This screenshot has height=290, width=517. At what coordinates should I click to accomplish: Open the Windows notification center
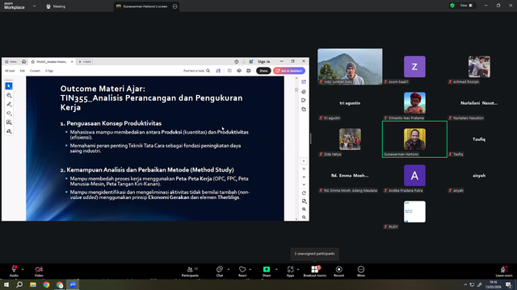[509, 284]
